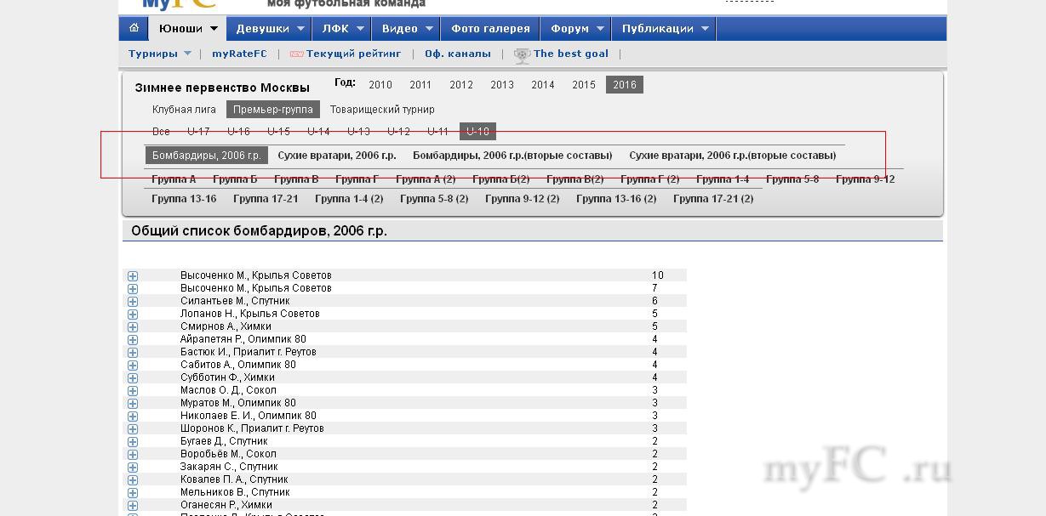This screenshot has height=516, width=1046.
Task: Select the U-14 age category
Action: point(318,132)
